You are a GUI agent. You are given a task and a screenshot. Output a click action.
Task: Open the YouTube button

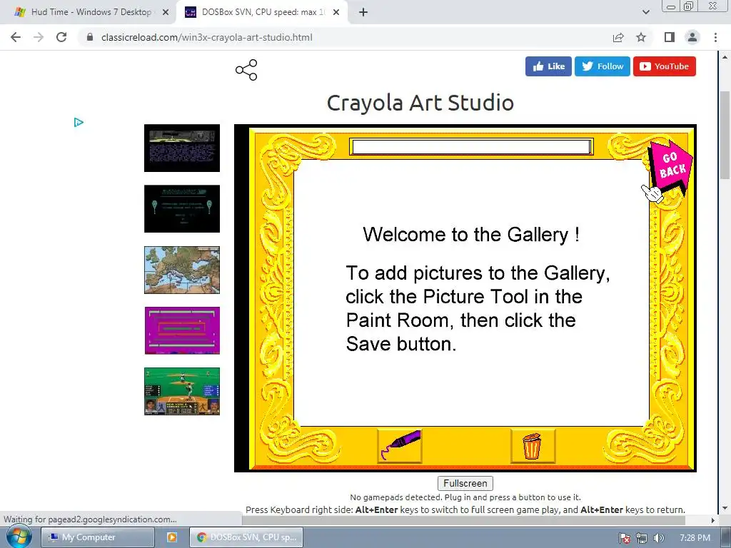[665, 66]
